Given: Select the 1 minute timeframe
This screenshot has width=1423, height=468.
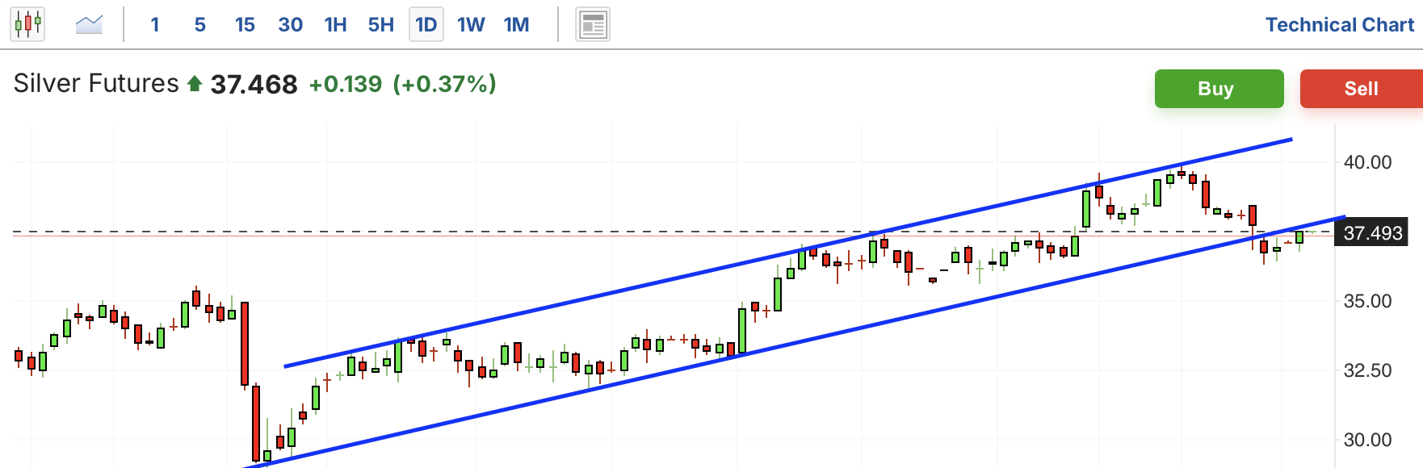Looking at the screenshot, I should tap(155, 24).
